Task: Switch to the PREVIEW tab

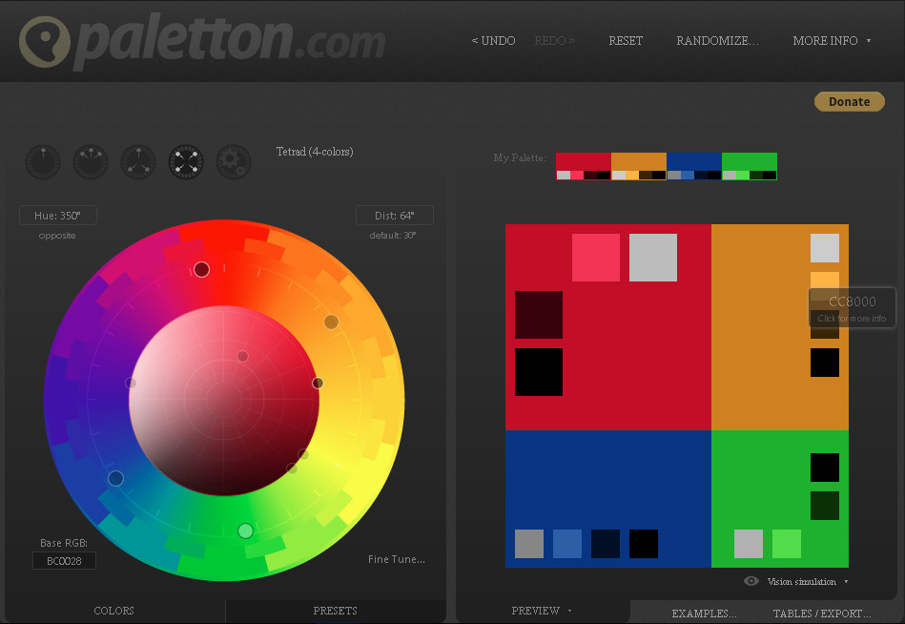Action: coord(535,611)
